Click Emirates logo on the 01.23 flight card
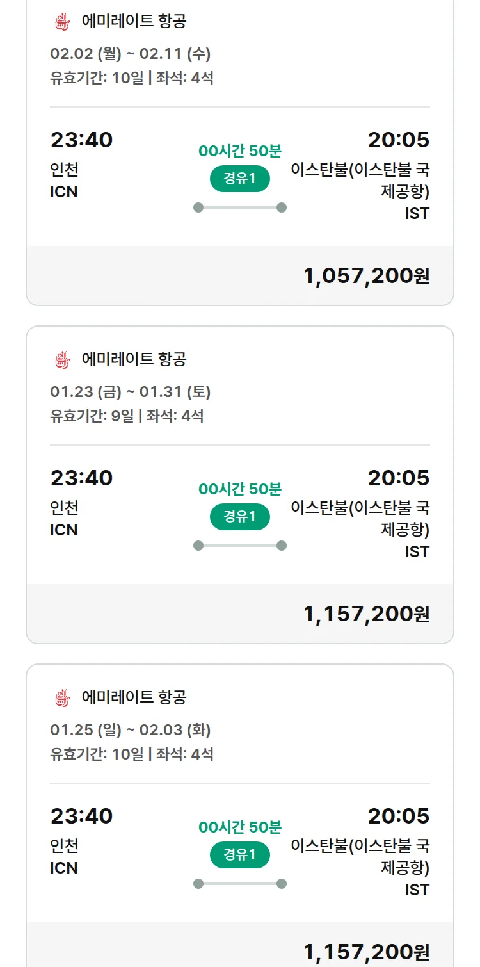The image size is (480, 967). [x=61, y=360]
